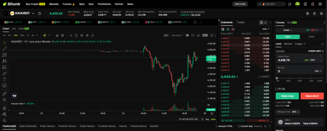Open the emoji icons tool

(4, 85)
